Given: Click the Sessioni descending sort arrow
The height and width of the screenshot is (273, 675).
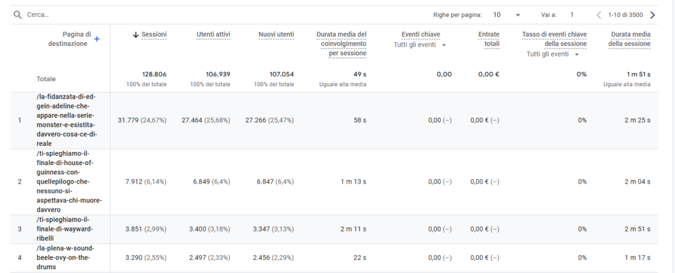Looking at the screenshot, I should click(136, 34).
